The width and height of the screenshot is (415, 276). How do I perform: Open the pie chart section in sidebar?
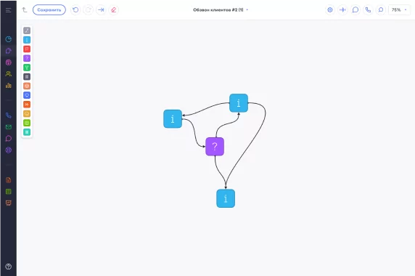click(x=9, y=39)
